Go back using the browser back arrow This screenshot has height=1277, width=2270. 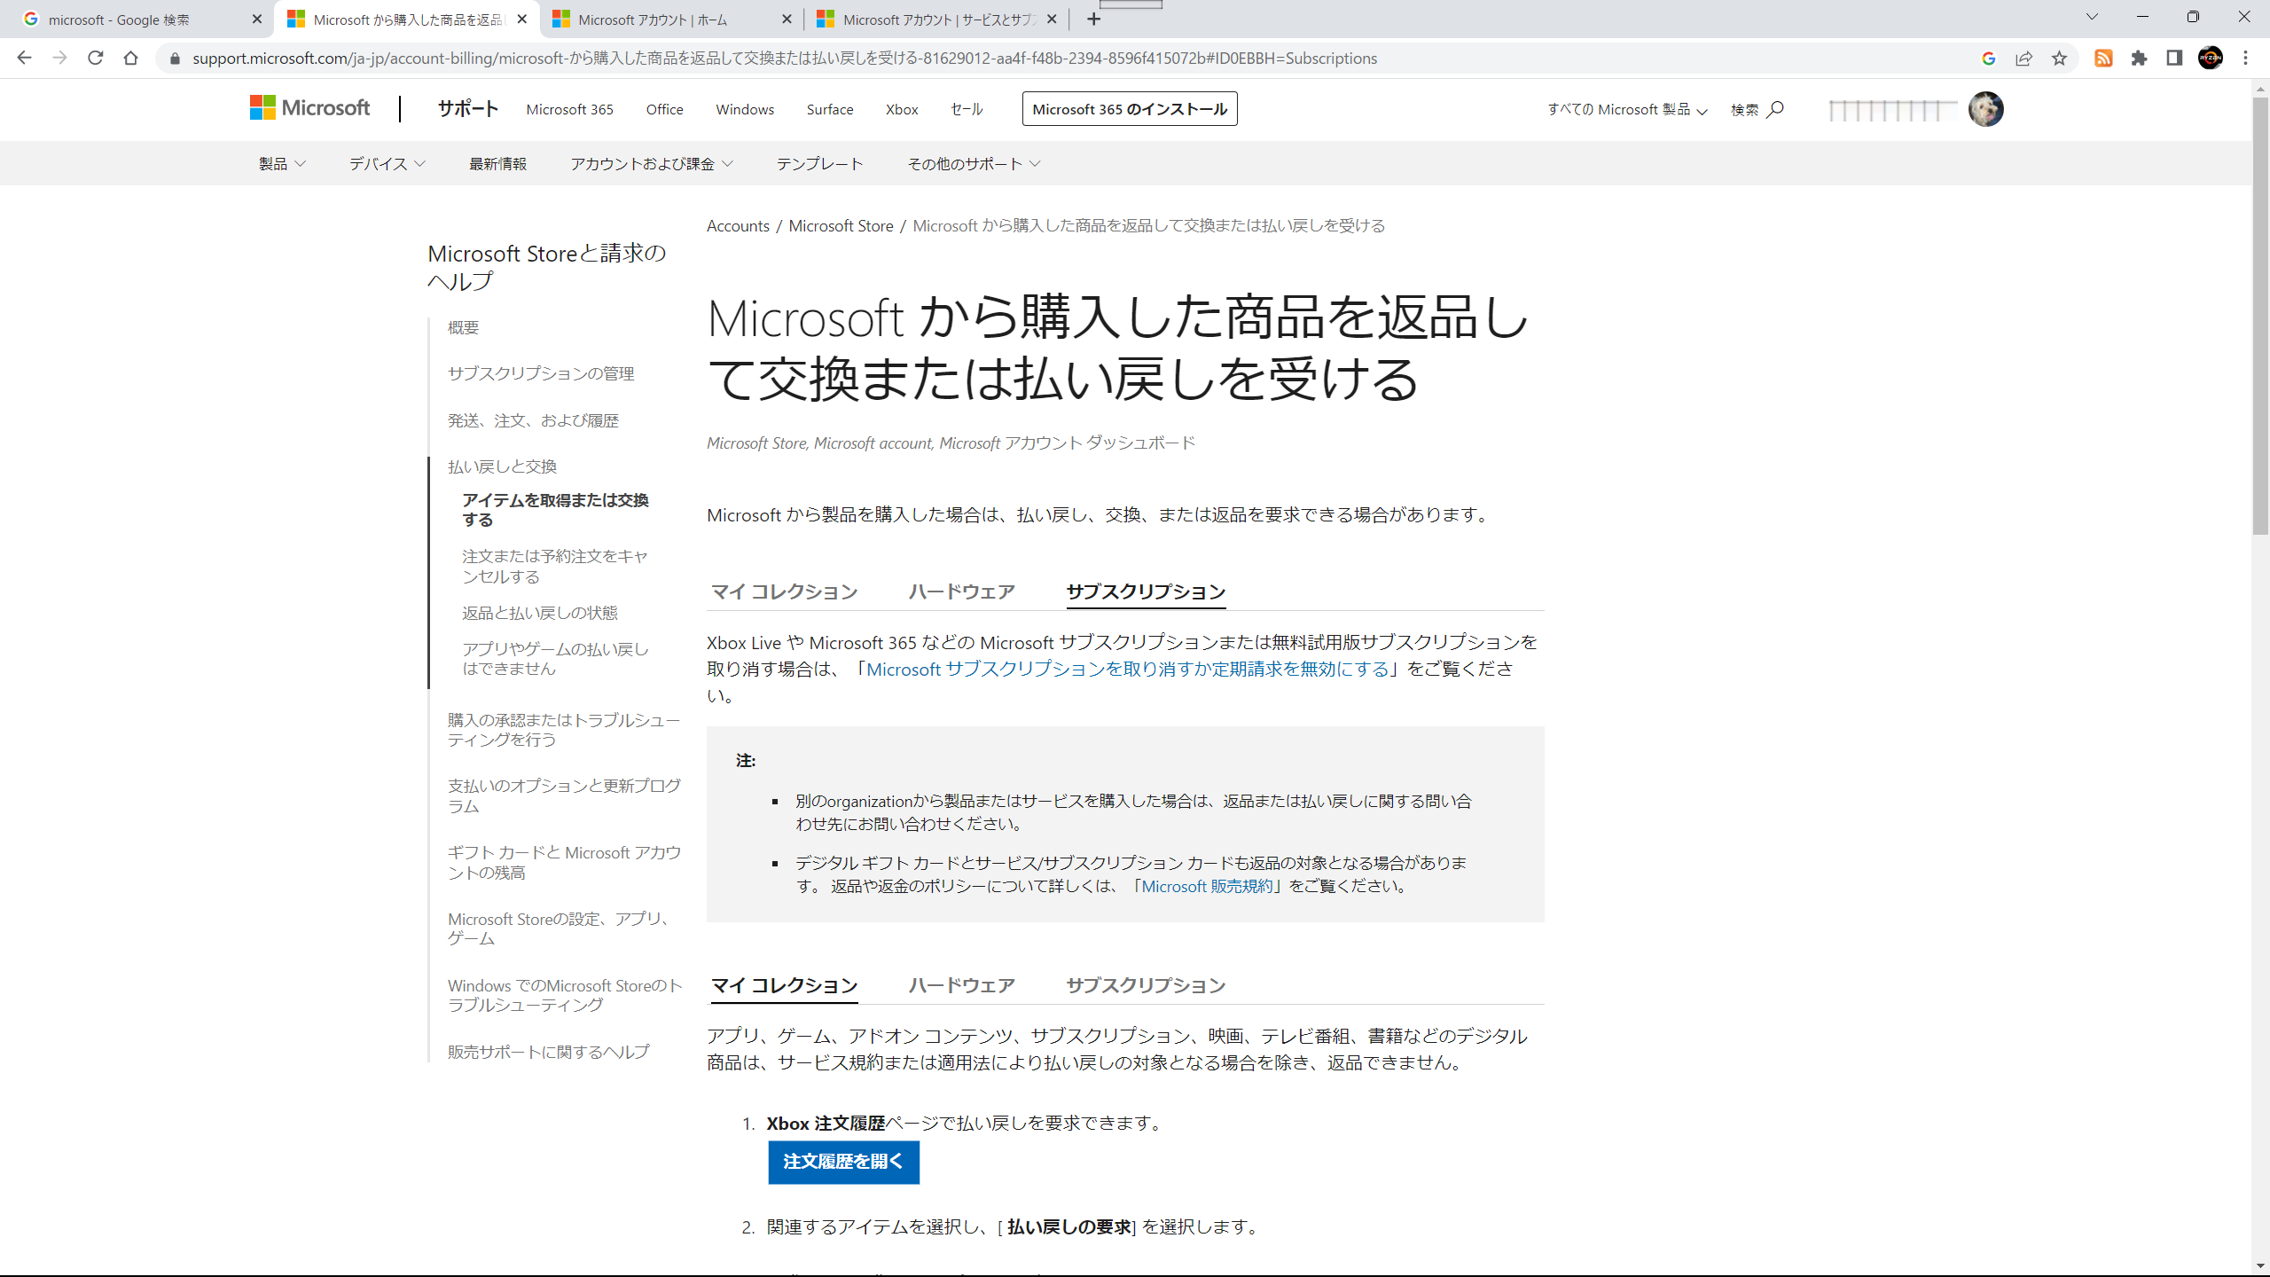click(x=24, y=58)
